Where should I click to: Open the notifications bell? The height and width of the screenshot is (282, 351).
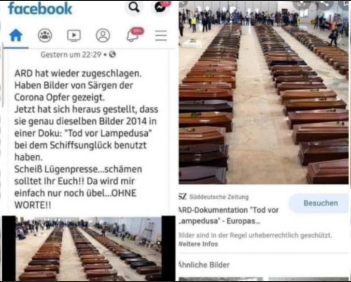pyautogui.click(x=132, y=36)
